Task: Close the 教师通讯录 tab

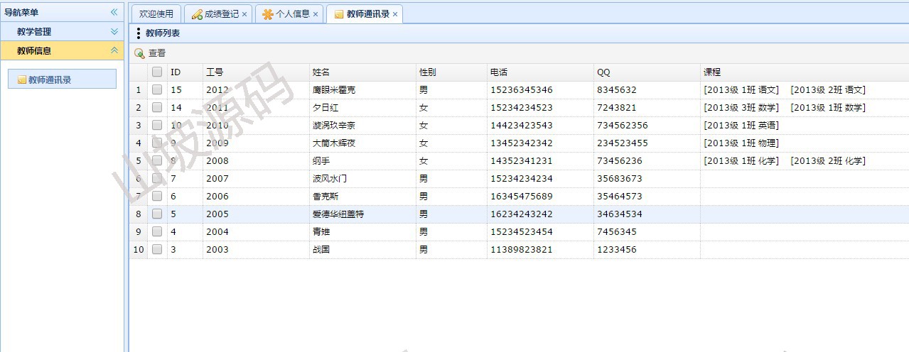Action: 395,14
